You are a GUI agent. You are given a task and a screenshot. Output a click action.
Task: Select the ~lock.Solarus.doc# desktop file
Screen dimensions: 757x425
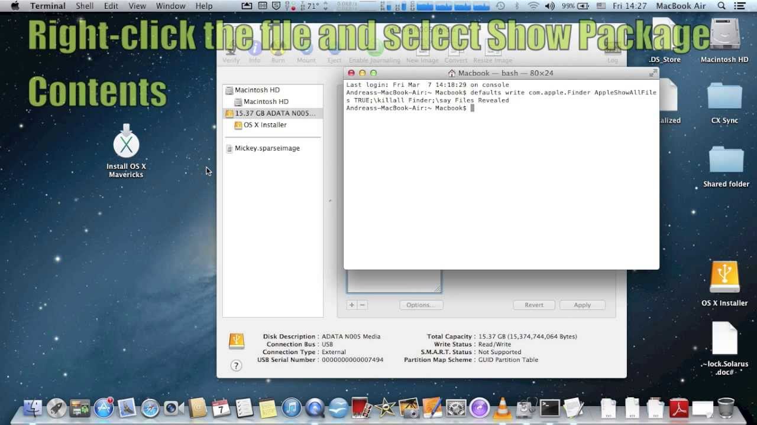[x=724, y=349]
